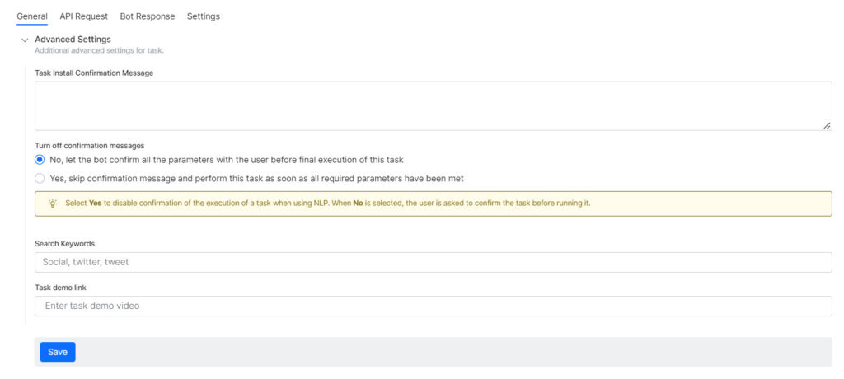Open the Settings tab
The width and height of the screenshot is (844, 379).
204,16
